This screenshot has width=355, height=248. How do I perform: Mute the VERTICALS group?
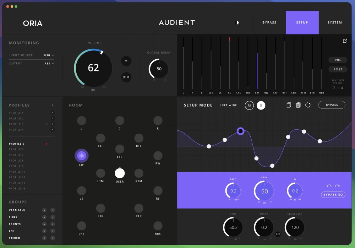tap(44, 210)
